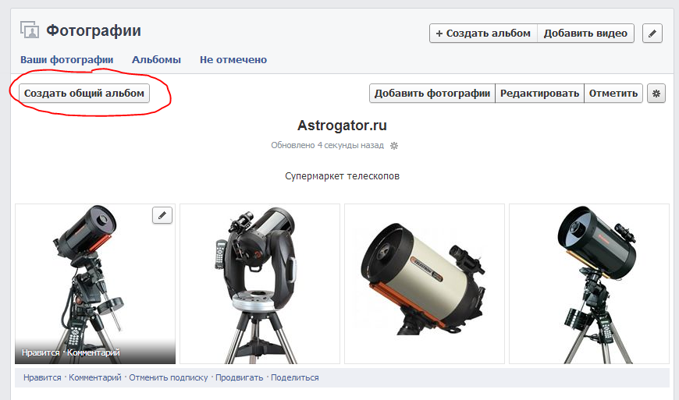The image size is (679, 400).
Task: Open the first telescope photo with the orange mount
Action: pos(95,284)
